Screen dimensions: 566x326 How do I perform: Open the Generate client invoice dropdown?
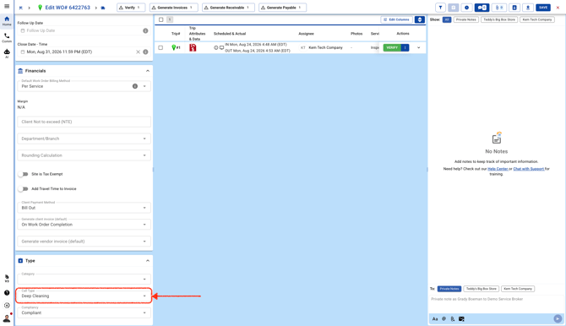84,224
